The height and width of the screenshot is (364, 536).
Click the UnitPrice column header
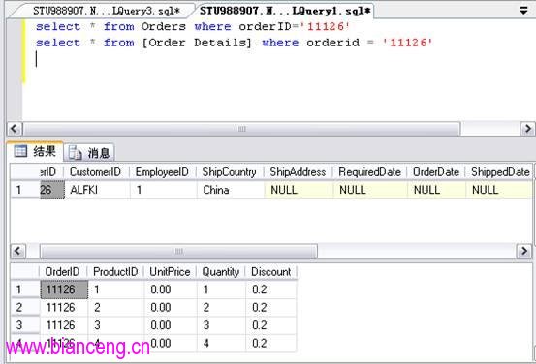[170, 272]
